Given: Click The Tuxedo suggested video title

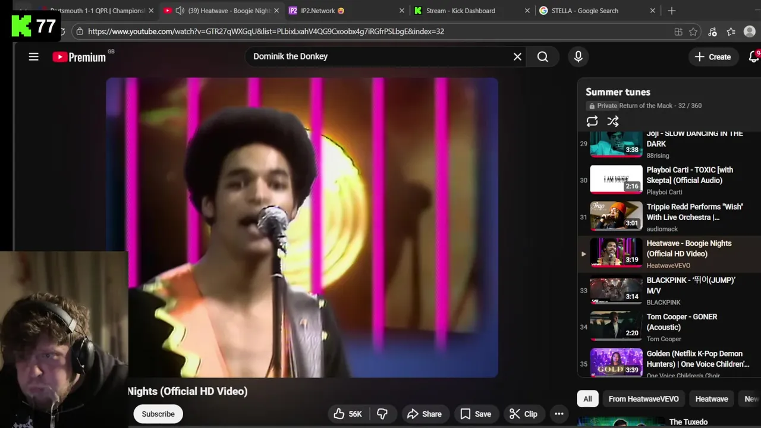Looking at the screenshot, I should pyautogui.click(x=688, y=422).
